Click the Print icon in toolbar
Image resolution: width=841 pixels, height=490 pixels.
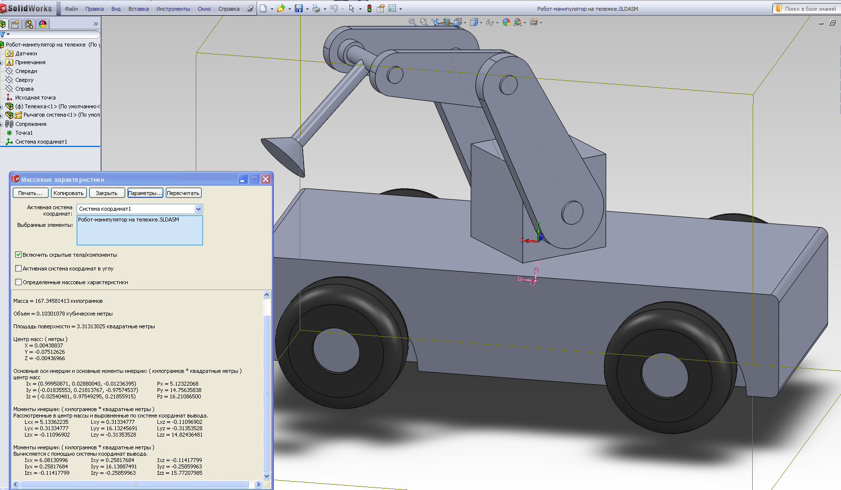click(316, 8)
